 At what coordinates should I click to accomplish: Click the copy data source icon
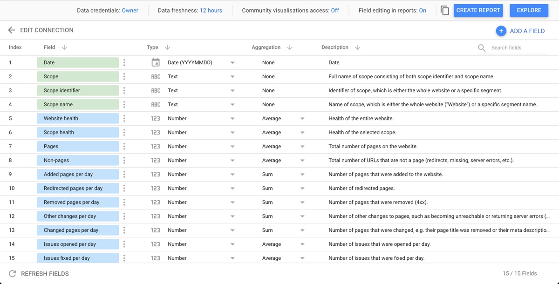[x=445, y=10]
